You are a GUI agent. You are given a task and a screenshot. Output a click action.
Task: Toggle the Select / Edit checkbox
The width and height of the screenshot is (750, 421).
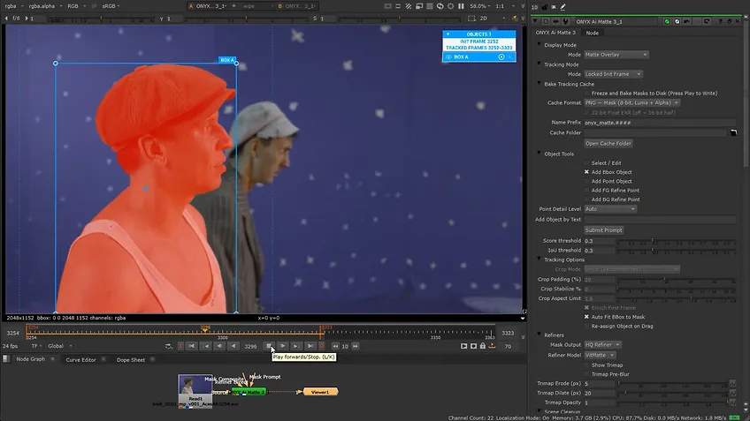click(x=587, y=163)
